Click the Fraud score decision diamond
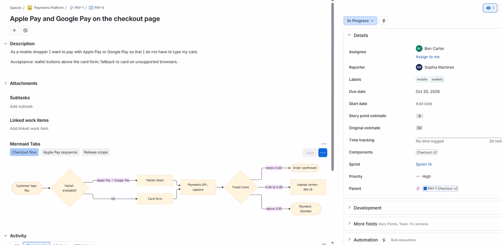The image size is (502, 245). (x=240, y=187)
